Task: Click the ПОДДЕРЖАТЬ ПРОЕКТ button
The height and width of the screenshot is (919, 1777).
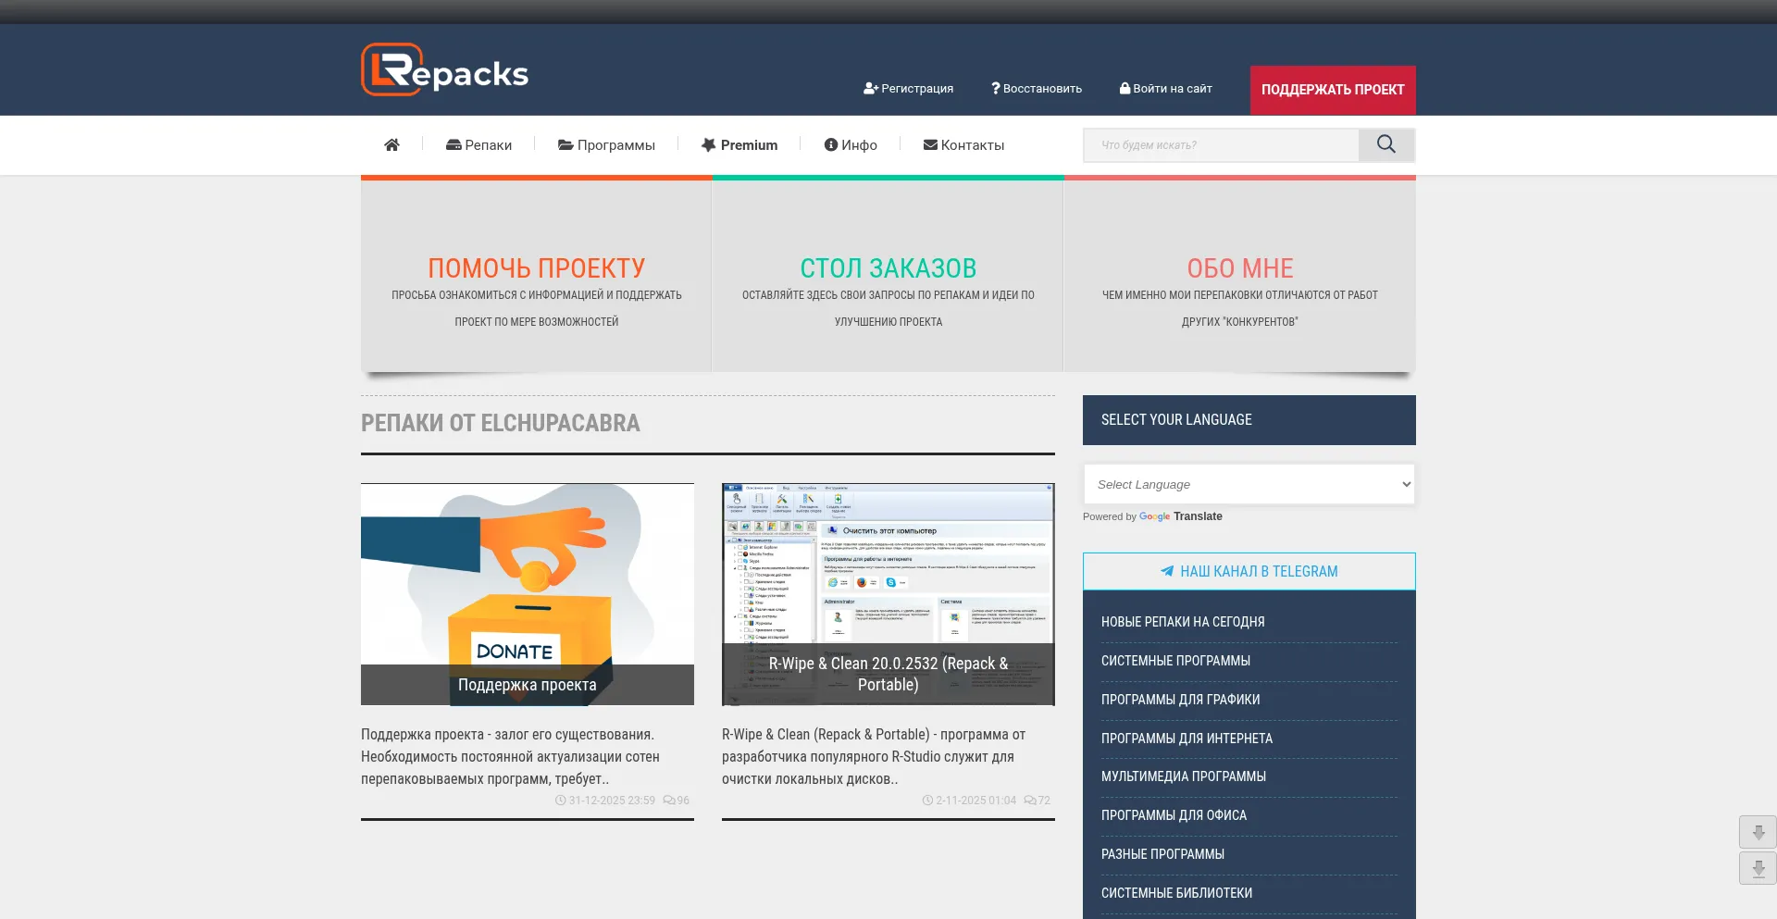Action: pyautogui.click(x=1333, y=90)
